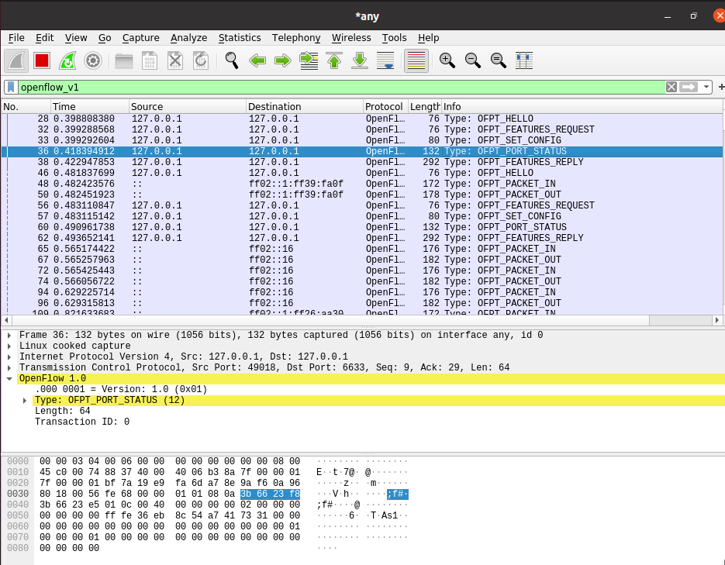725x565 pixels.
Task: Zoom in on packet text
Action: (x=447, y=60)
